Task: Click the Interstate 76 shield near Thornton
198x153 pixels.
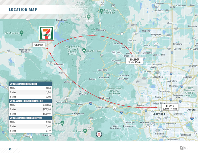Action: tap(181, 86)
